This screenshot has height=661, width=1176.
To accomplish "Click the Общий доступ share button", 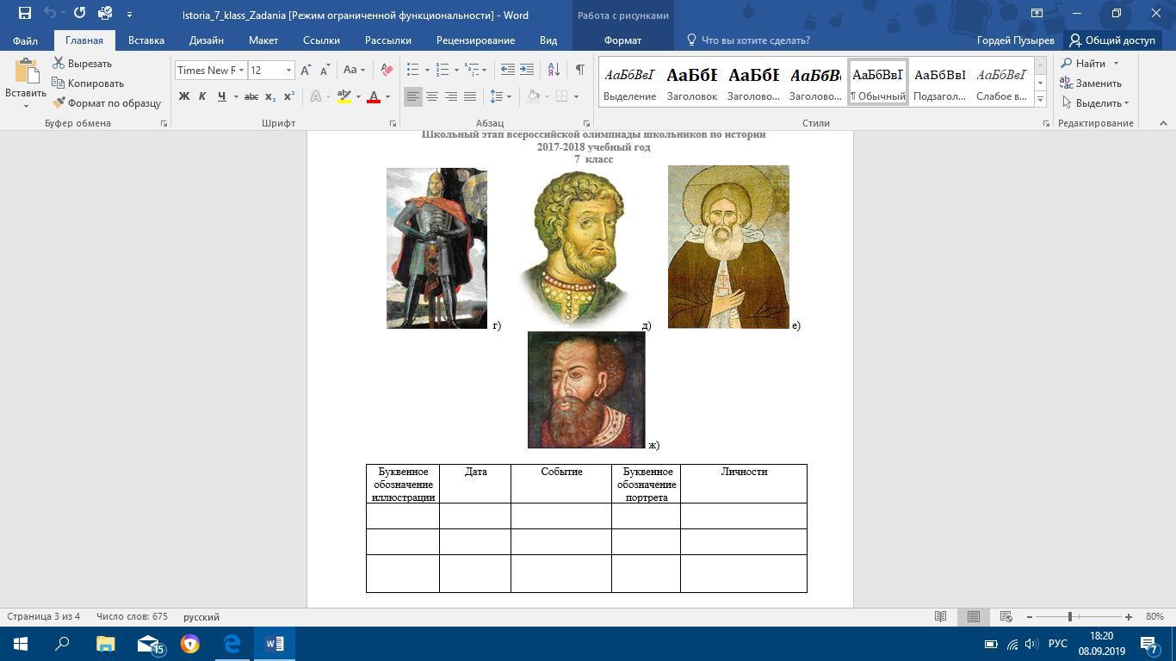I will [x=1112, y=40].
